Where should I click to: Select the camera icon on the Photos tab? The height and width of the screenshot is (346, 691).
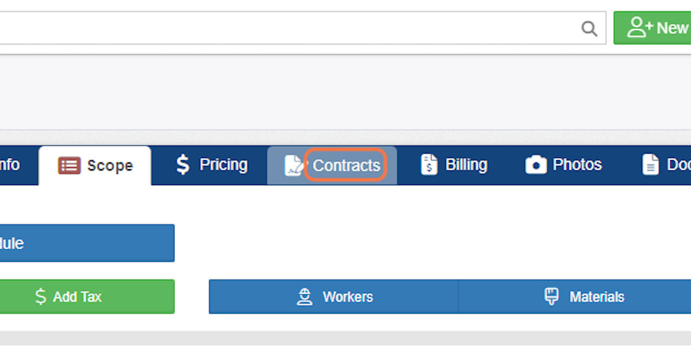click(536, 165)
